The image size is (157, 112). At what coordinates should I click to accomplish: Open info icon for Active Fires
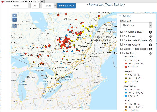click(x=151, y=53)
